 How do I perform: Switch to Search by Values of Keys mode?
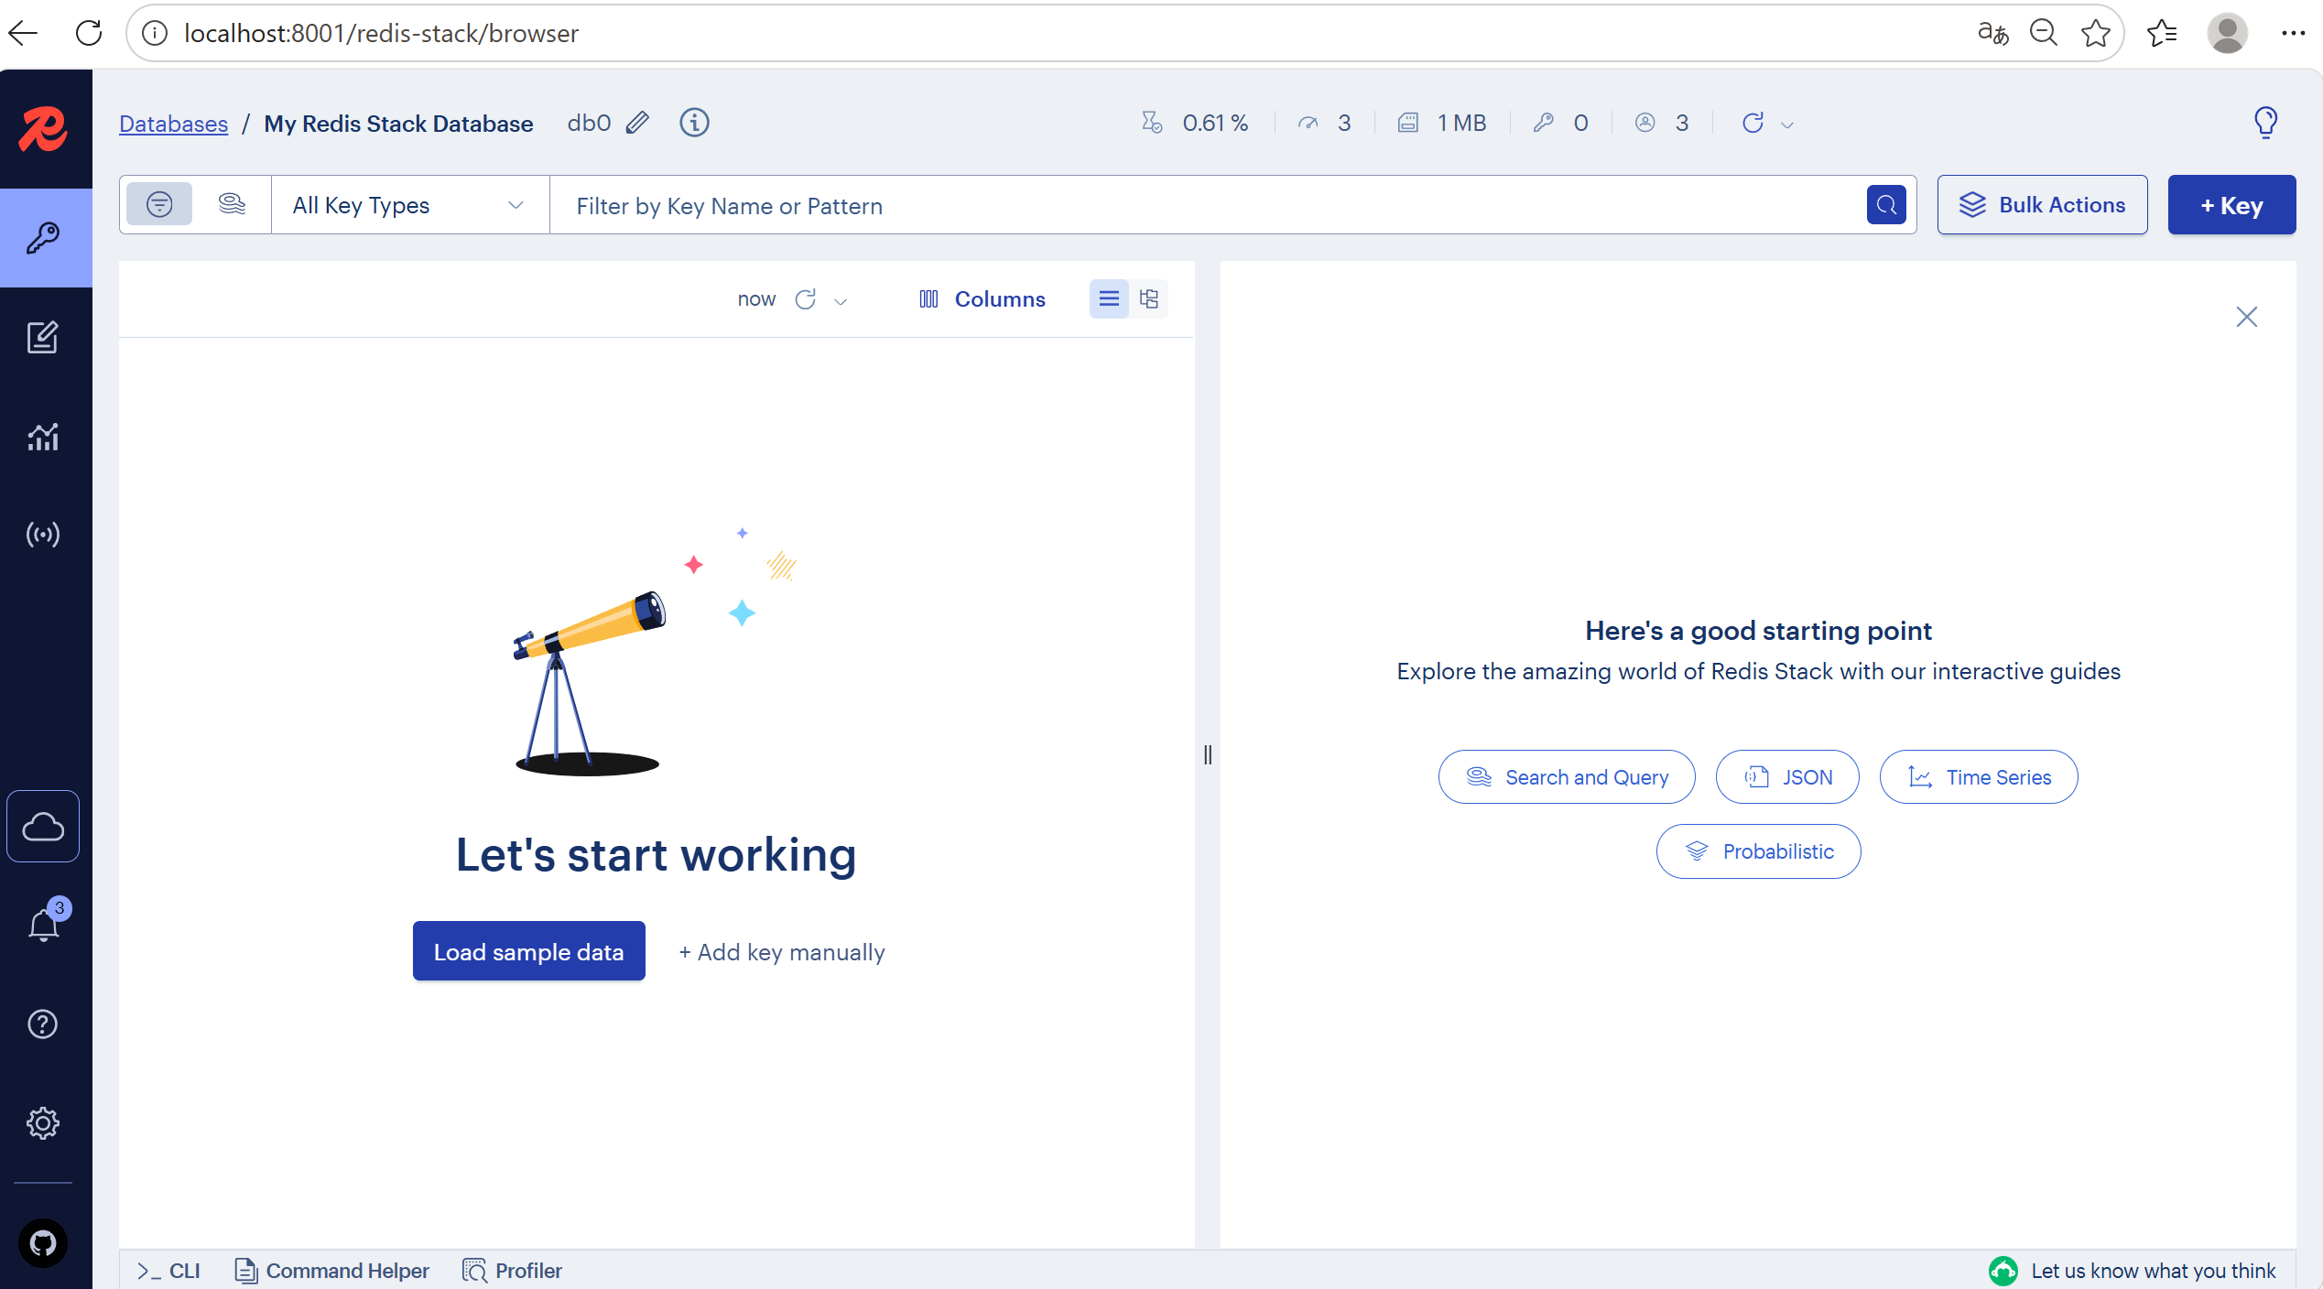(233, 204)
